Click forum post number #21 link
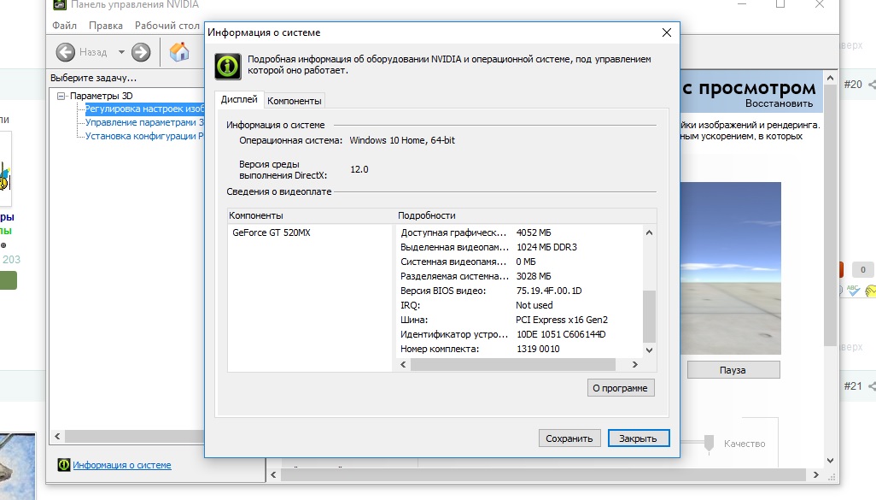Viewport: 876px width, 500px height. pyautogui.click(x=853, y=386)
